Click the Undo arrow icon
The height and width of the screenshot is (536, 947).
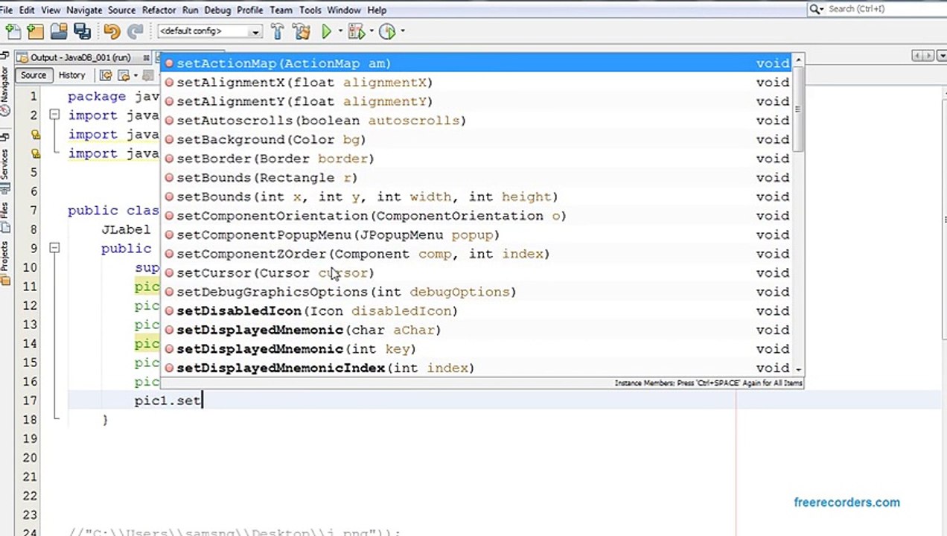click(x=112, y=31)
